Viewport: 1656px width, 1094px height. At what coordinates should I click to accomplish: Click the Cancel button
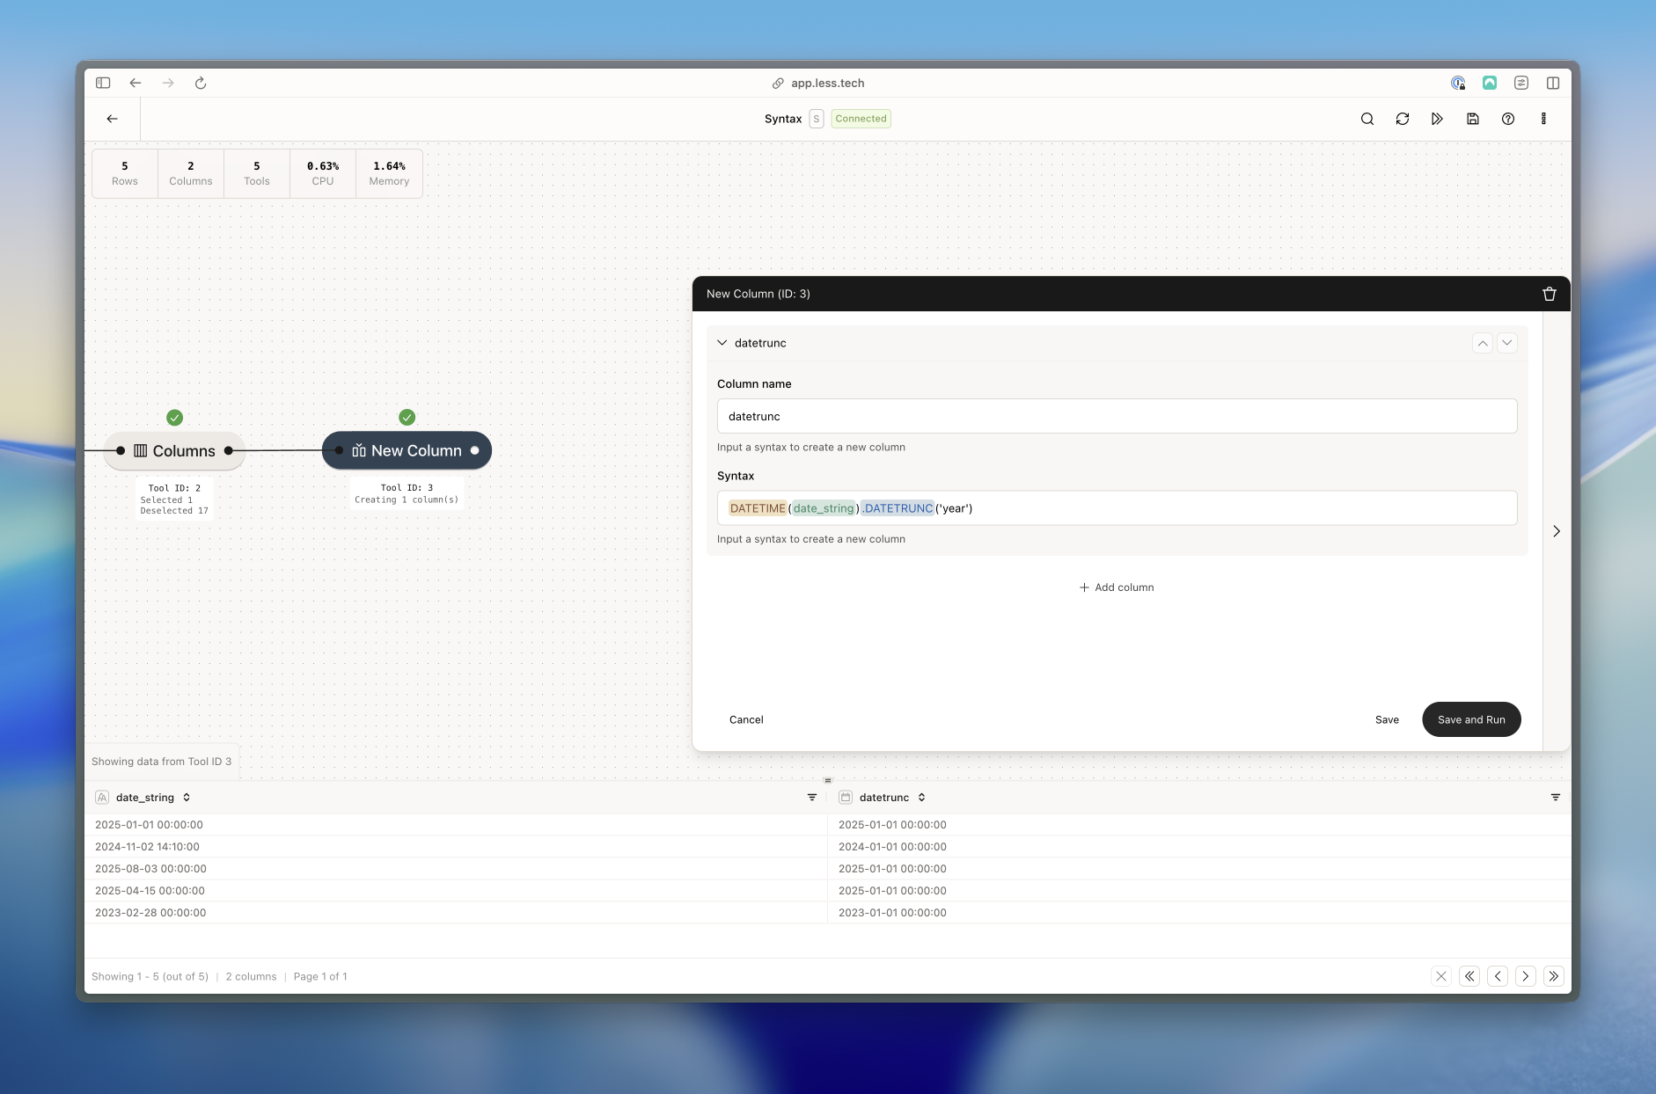pyautogui.click(x=746, y=719)
